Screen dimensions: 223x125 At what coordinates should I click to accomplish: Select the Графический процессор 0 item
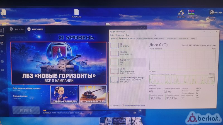(x=128, y=79)
